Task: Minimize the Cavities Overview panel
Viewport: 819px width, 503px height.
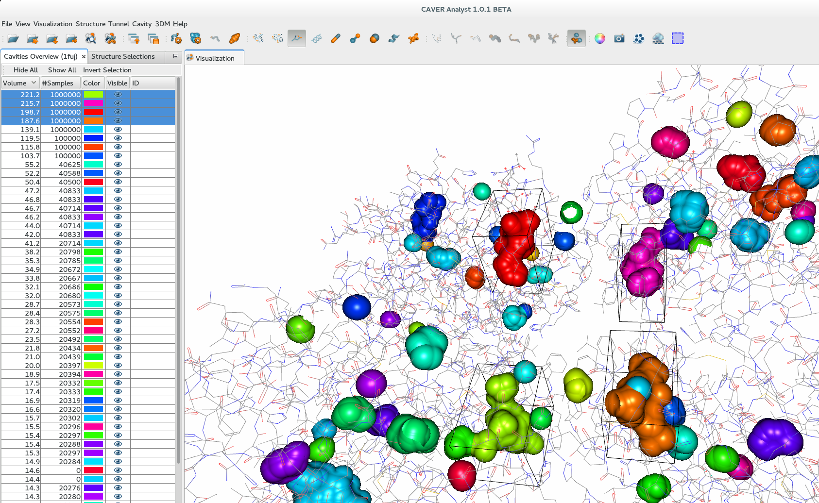Action: click(x=175, y=56)
